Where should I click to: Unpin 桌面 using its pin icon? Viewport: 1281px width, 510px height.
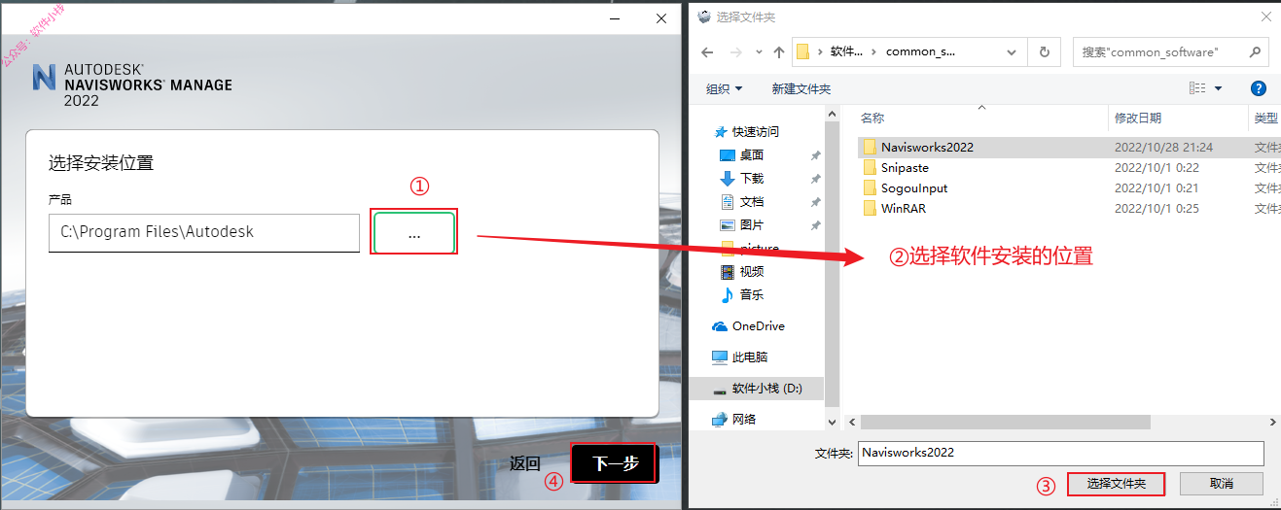(815, 155)
